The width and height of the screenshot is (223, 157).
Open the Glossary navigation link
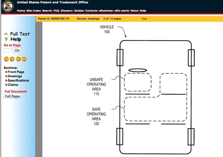(67, 11)
